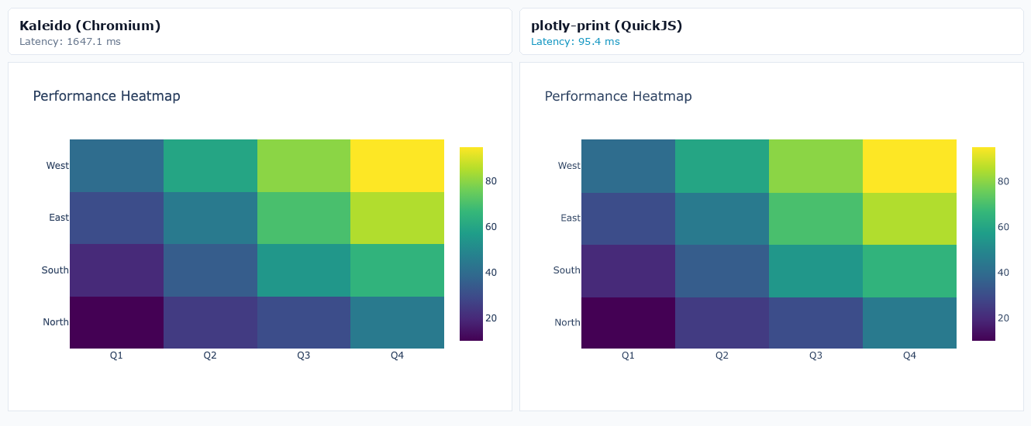Screen dimensions: 1031x426
Task: Click the Q1 axis label in Kaleido chart
Action: pos(116,356)
